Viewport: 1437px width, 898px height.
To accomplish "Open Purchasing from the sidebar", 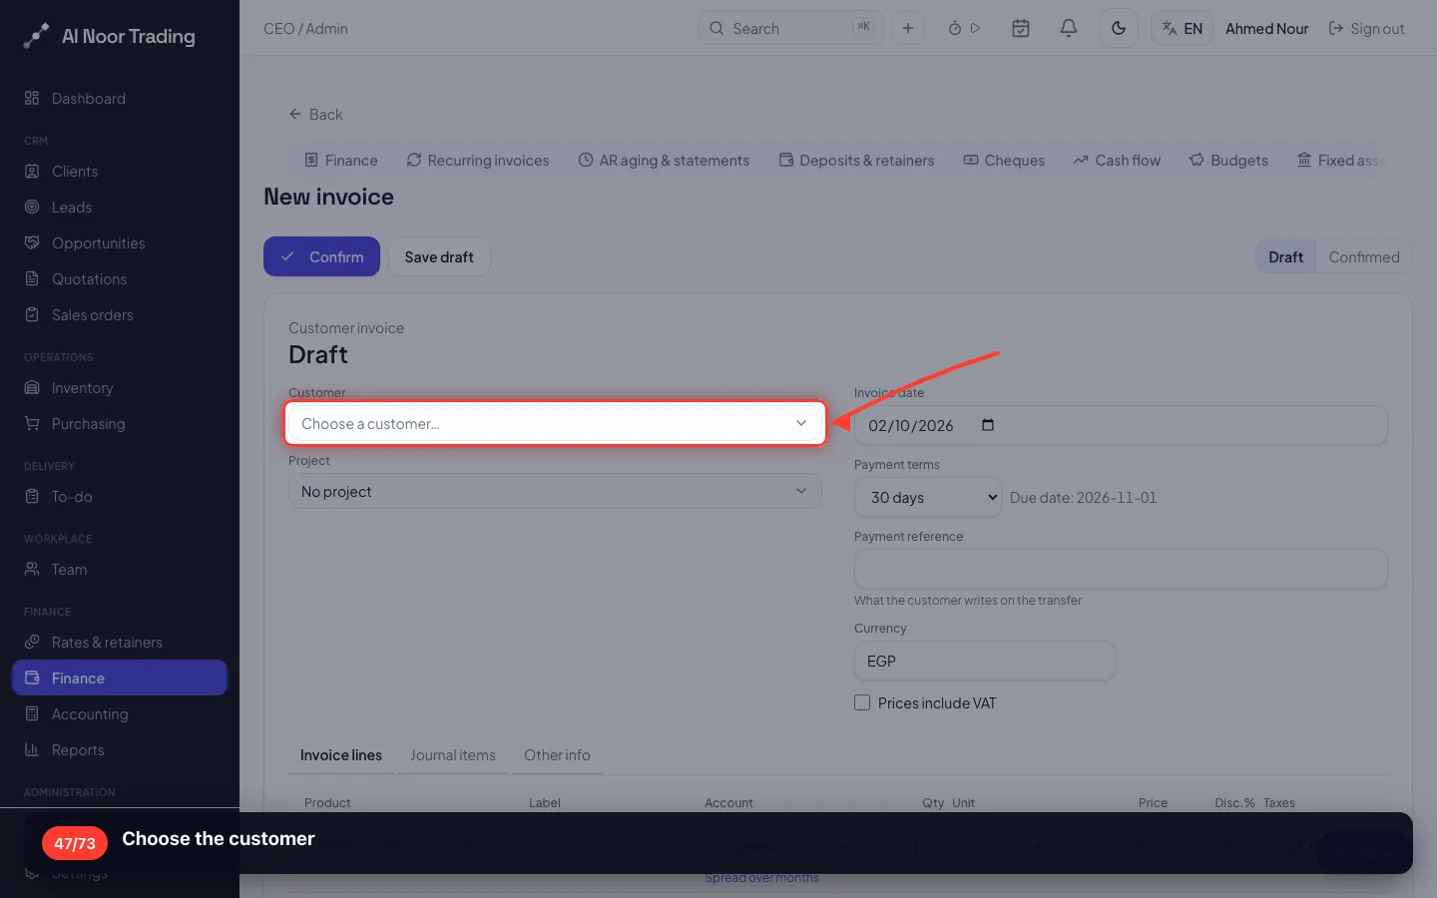I will tap(120, 423).
